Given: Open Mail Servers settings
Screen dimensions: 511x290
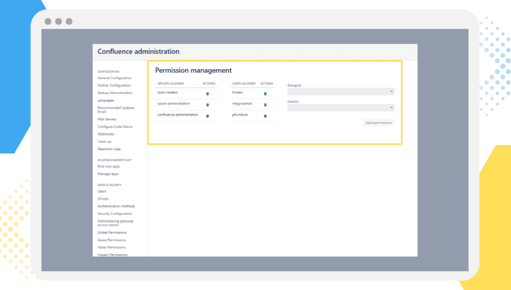Looking at the screenshot, I should [x=106, y=119].
